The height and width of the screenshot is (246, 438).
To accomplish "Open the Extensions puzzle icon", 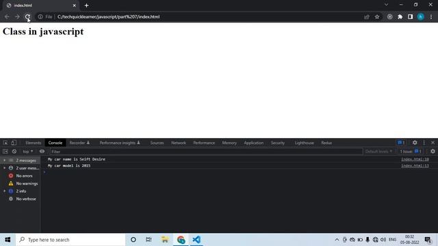I will coord(400,16).
